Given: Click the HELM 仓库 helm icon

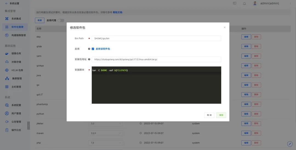Looking at the screenshot, I should [x=7, y=70].
